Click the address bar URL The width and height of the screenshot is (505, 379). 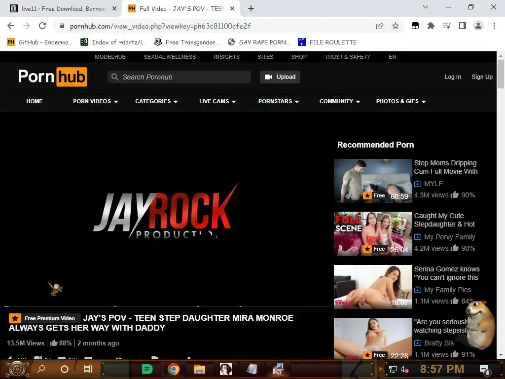pos(160,26)
